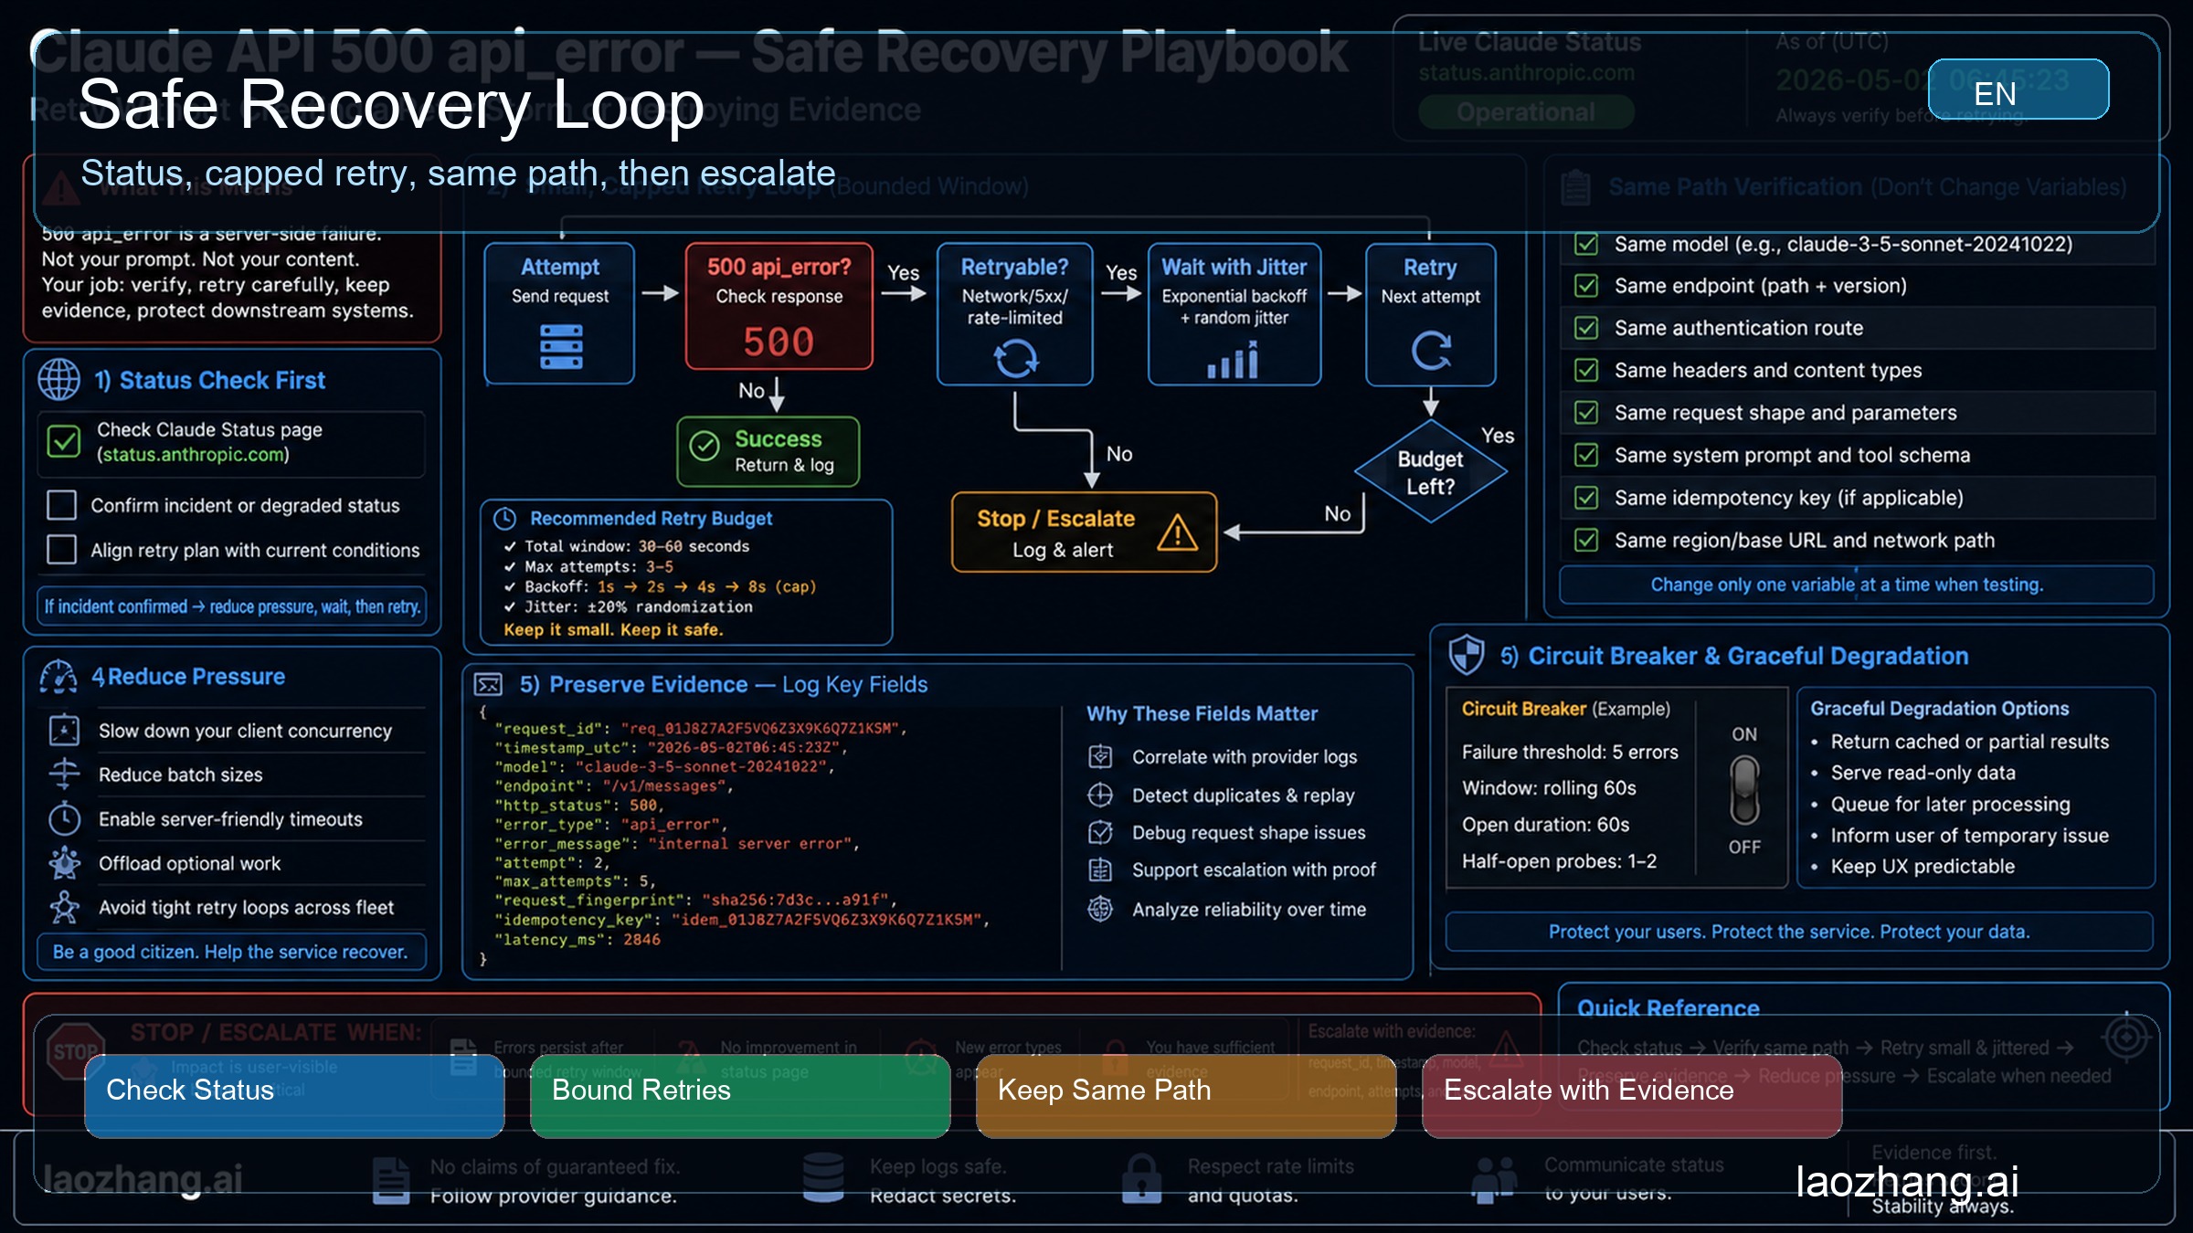The width and height of the screenshot is (2193, 1233).
Task: Click 'Max attempts: 3-5' budget line
Action: pos(599,566)
